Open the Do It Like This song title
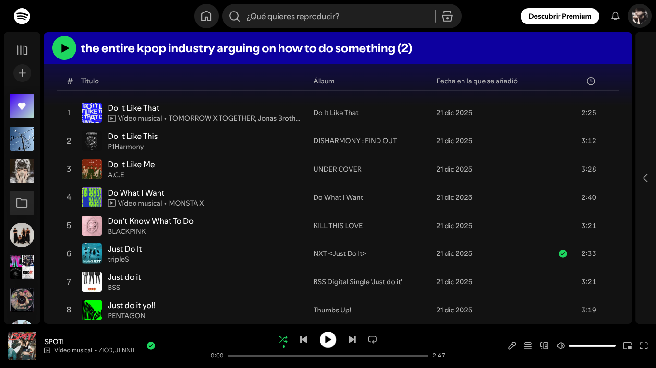Viewport: 656px width, 368px height. click(x=133, y=136)
